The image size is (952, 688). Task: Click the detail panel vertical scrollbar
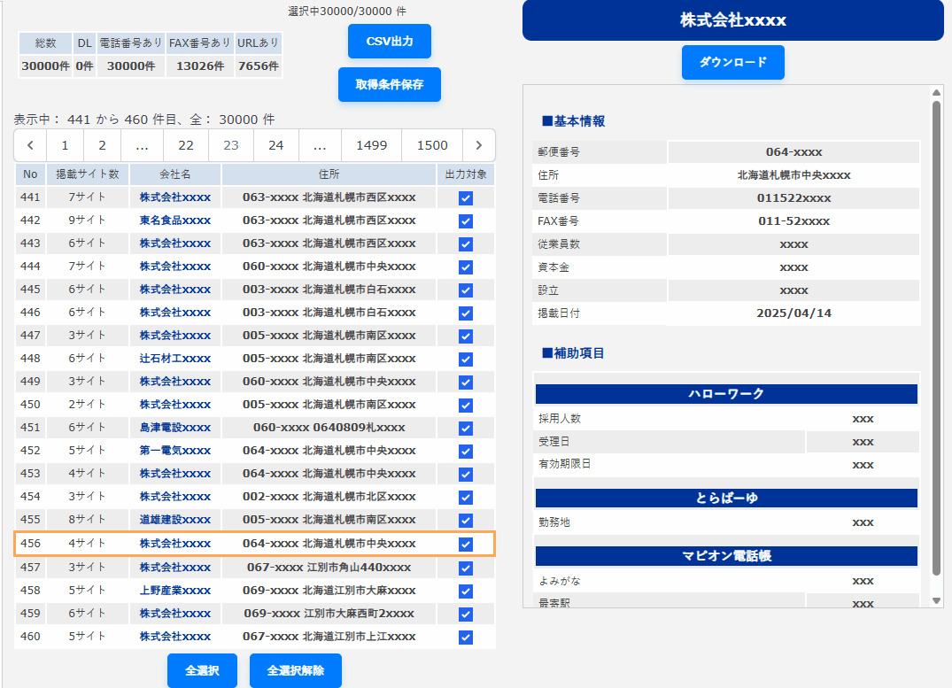(936, 336)
